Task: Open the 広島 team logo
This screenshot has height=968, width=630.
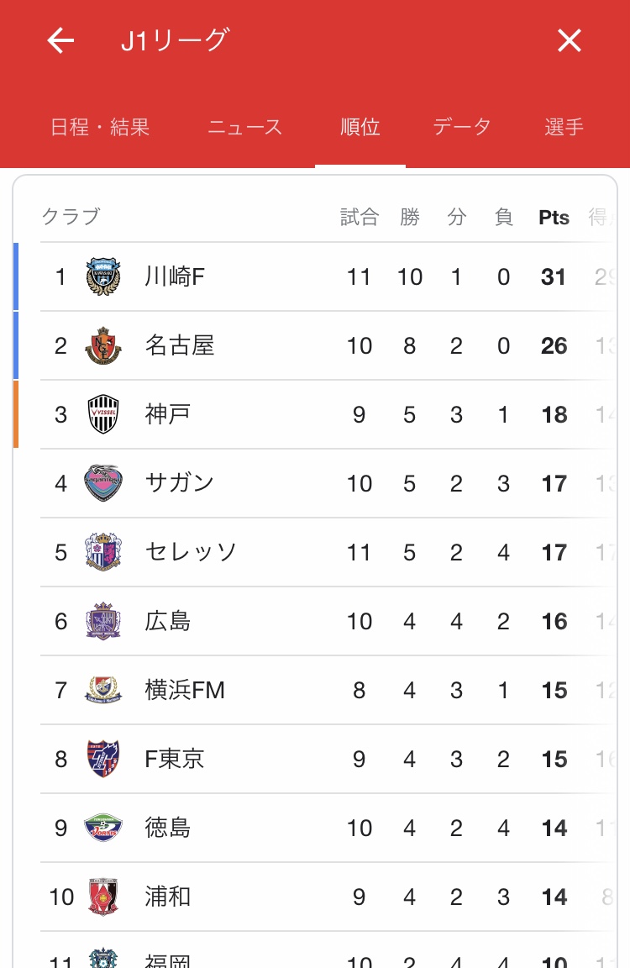Action: point(103,622)
